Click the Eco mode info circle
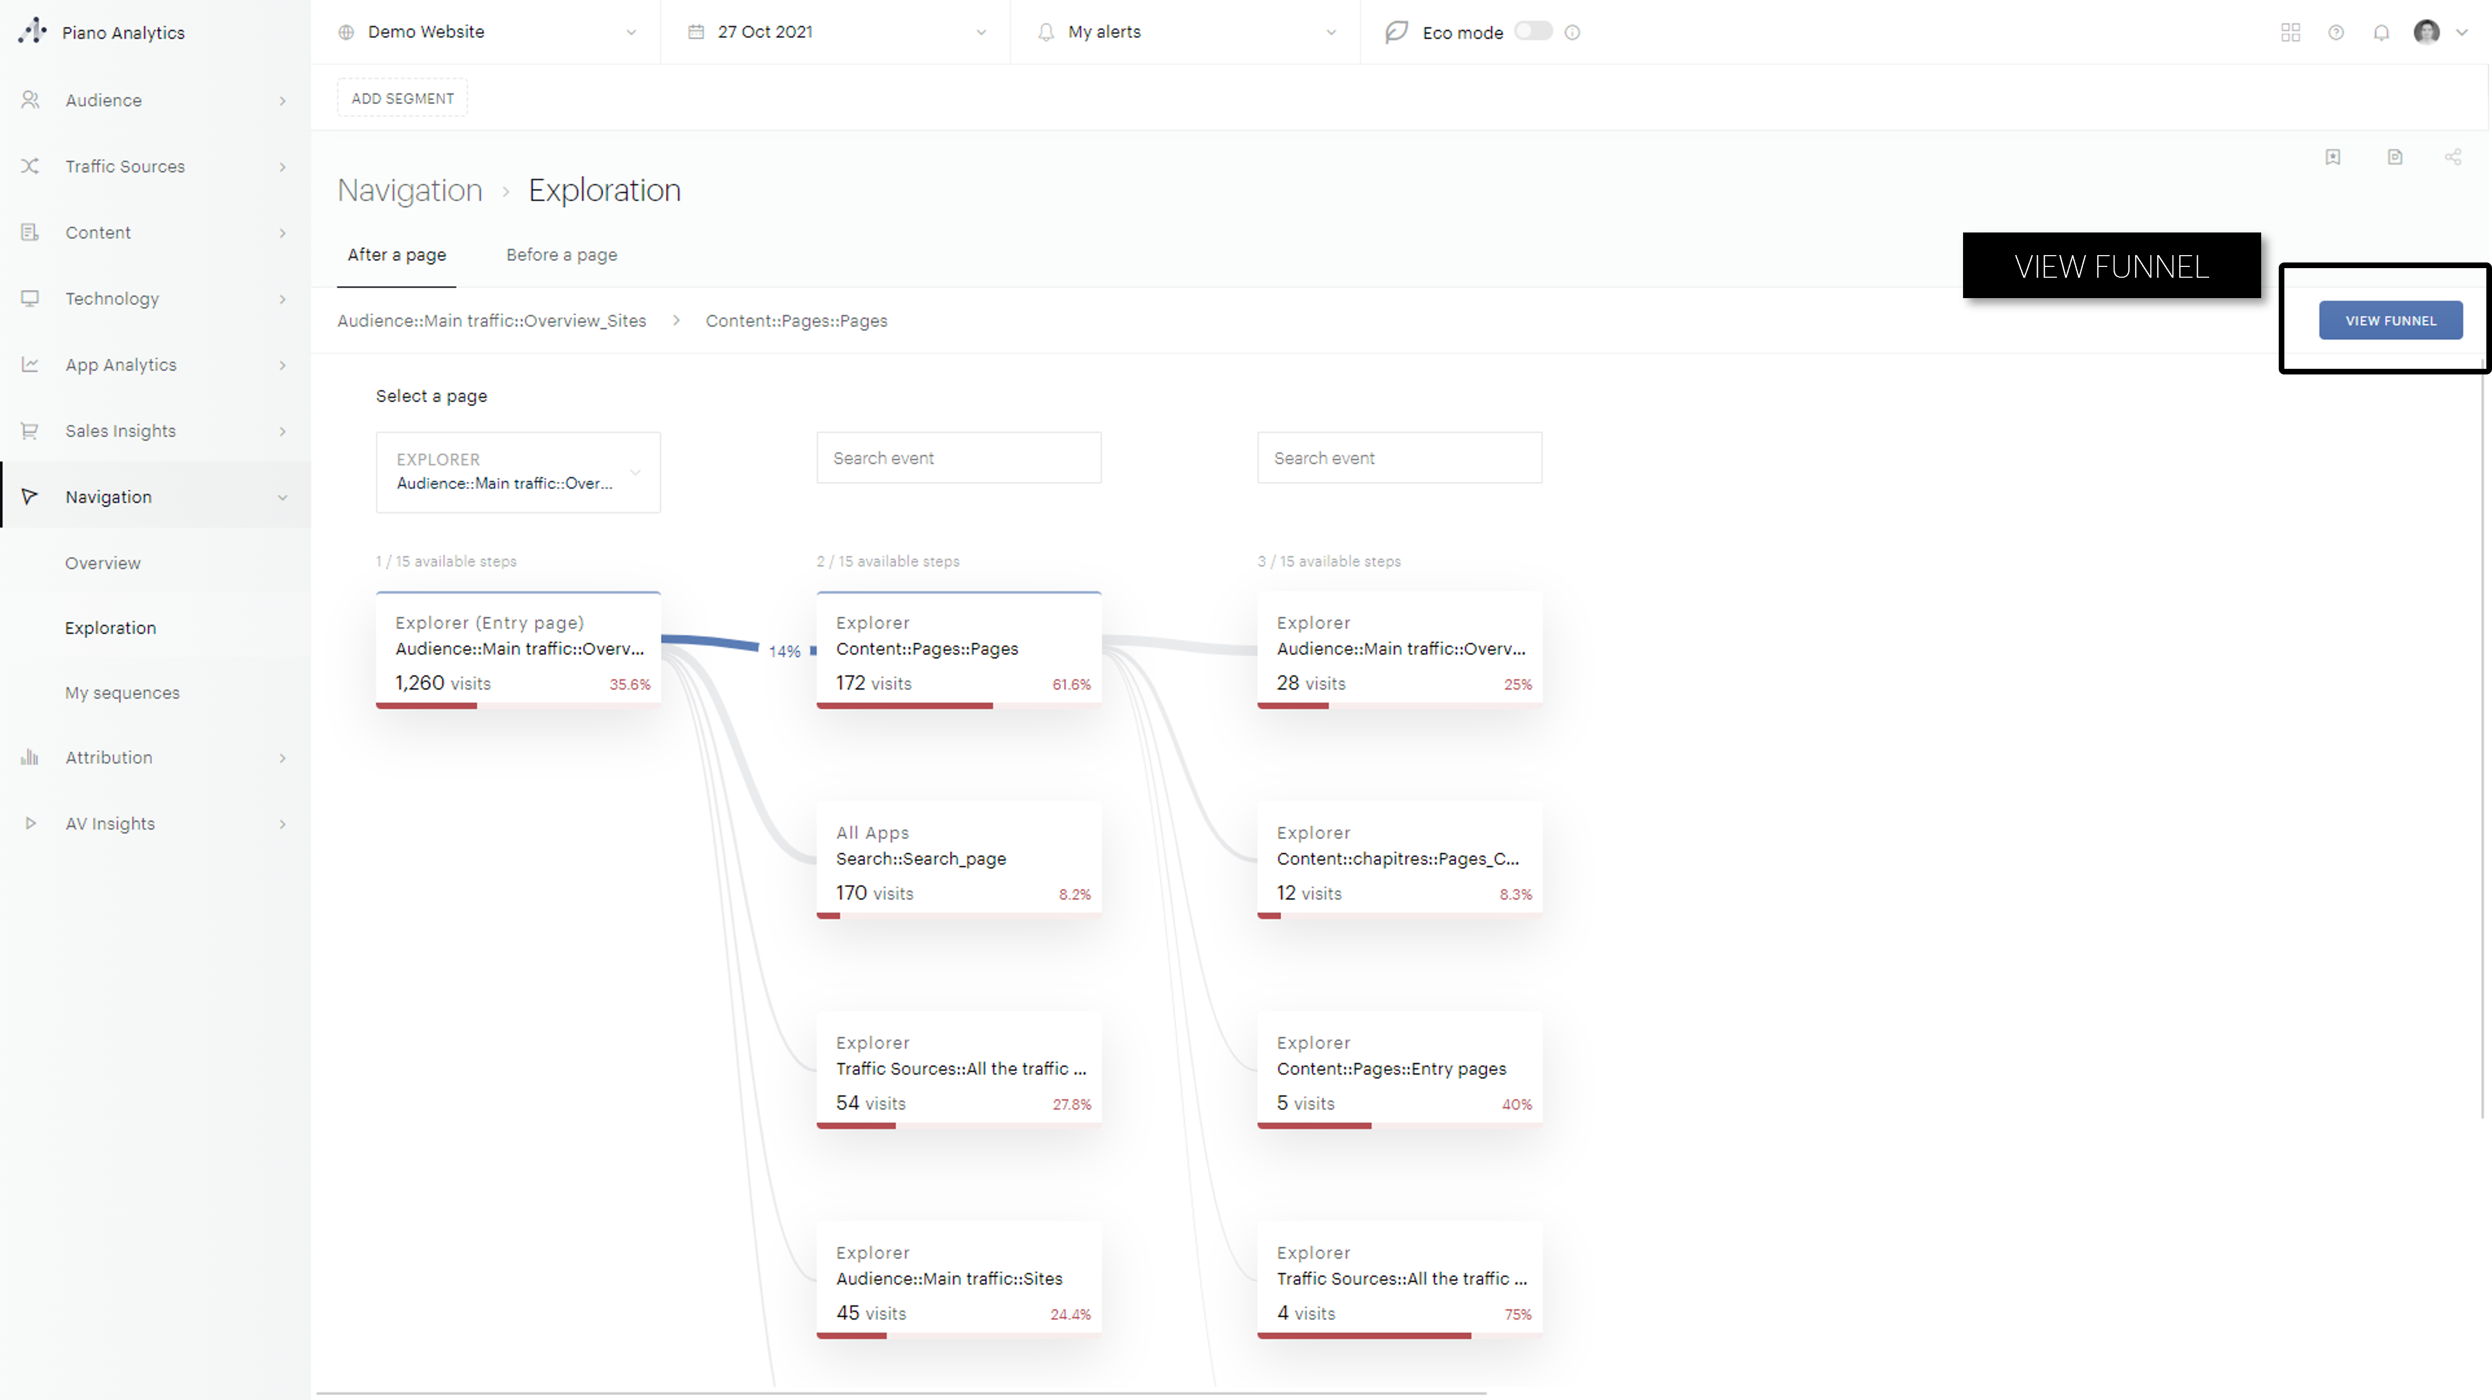This screenshot has width=2492, height=1400. 1572,32
